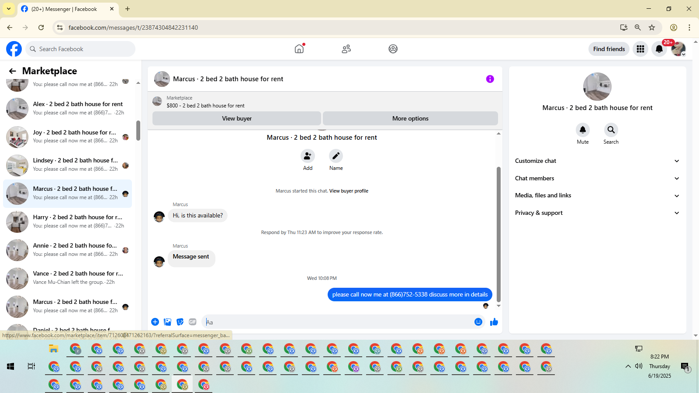Click Find friends button
This screenshot has width=699, height=393.
609,49
